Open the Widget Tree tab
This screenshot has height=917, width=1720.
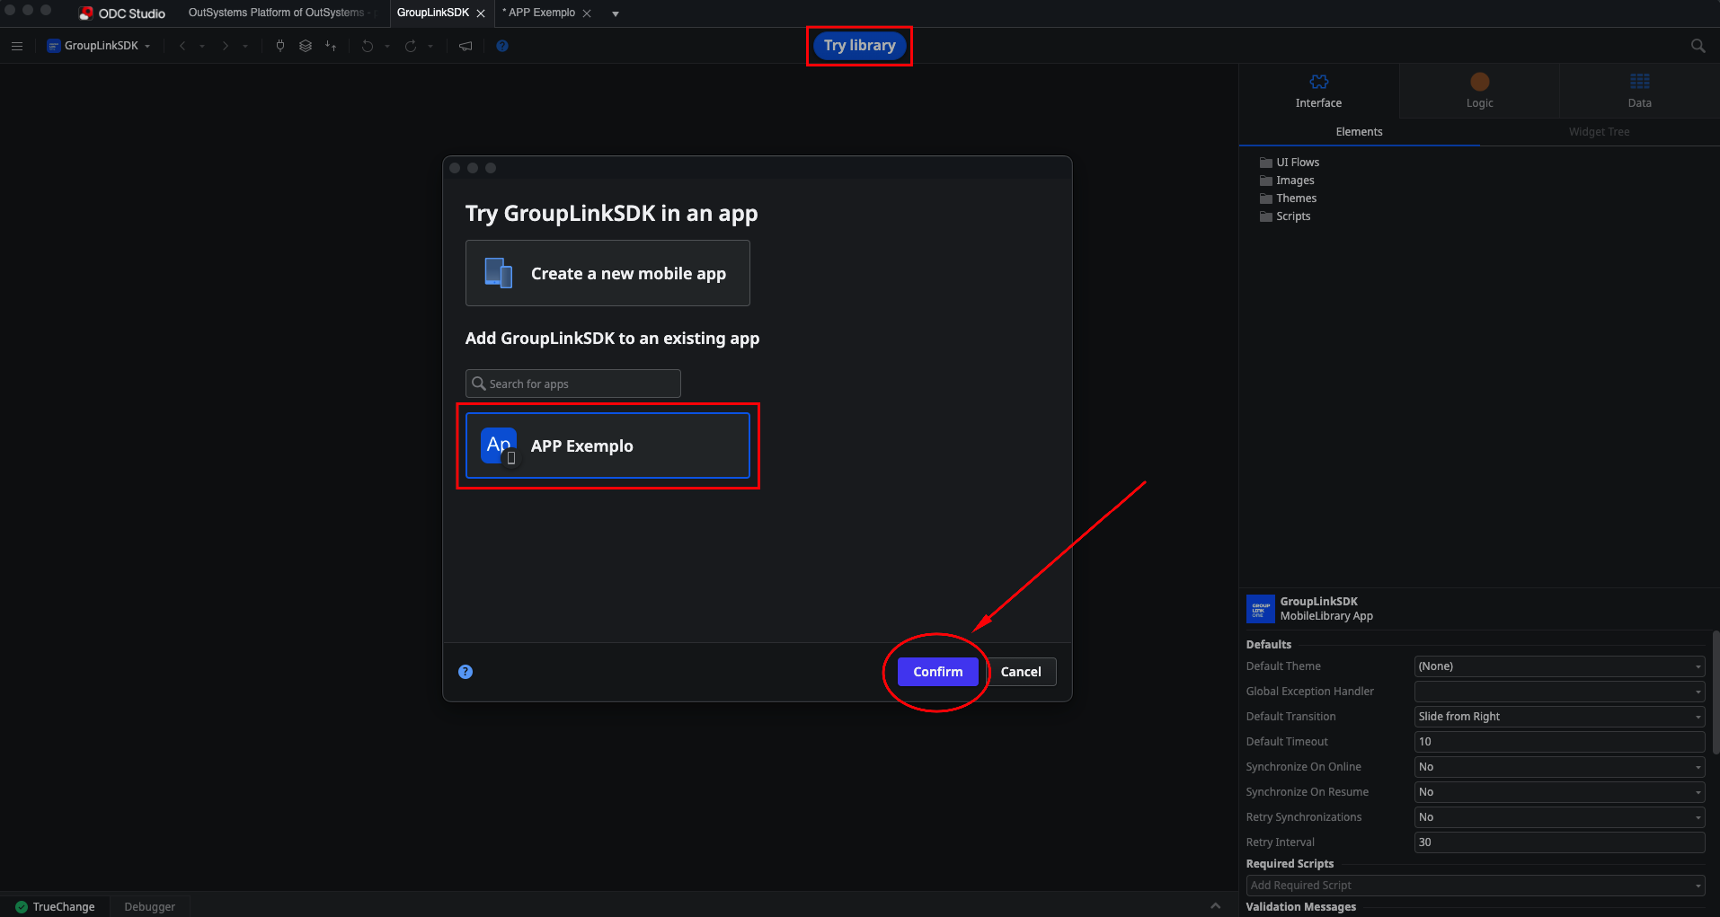[1599, 131]
